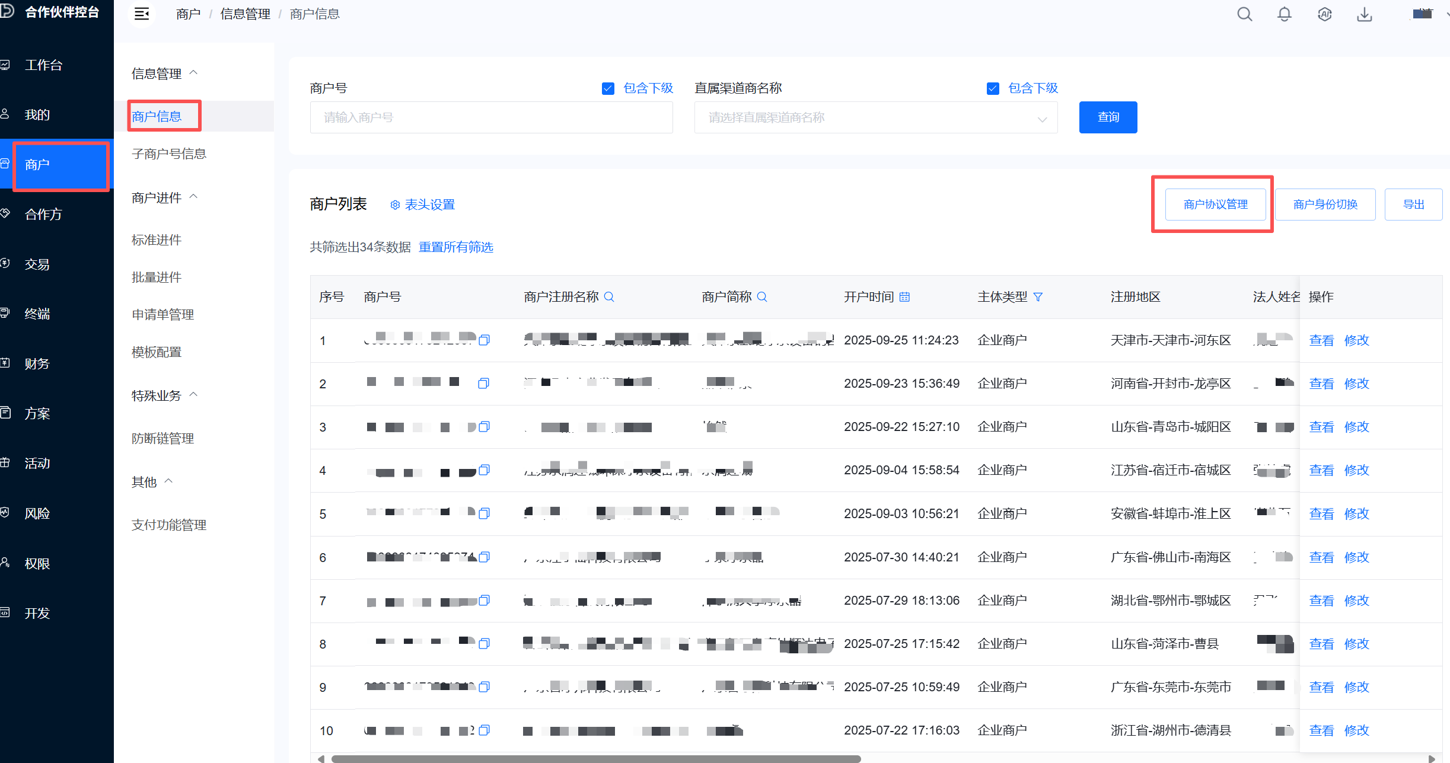Search by 商户简称 column magnifier icon

coord(762,296)
